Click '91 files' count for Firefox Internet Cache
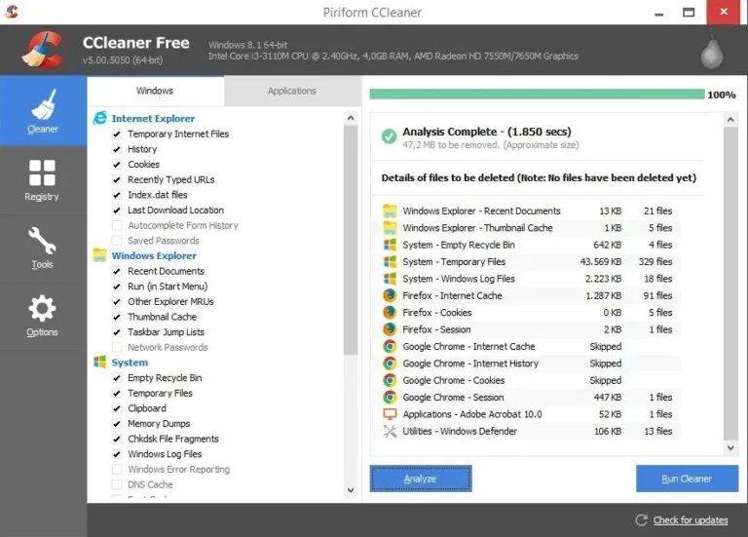Screen dimensions: 748x537 click(657, 295)
